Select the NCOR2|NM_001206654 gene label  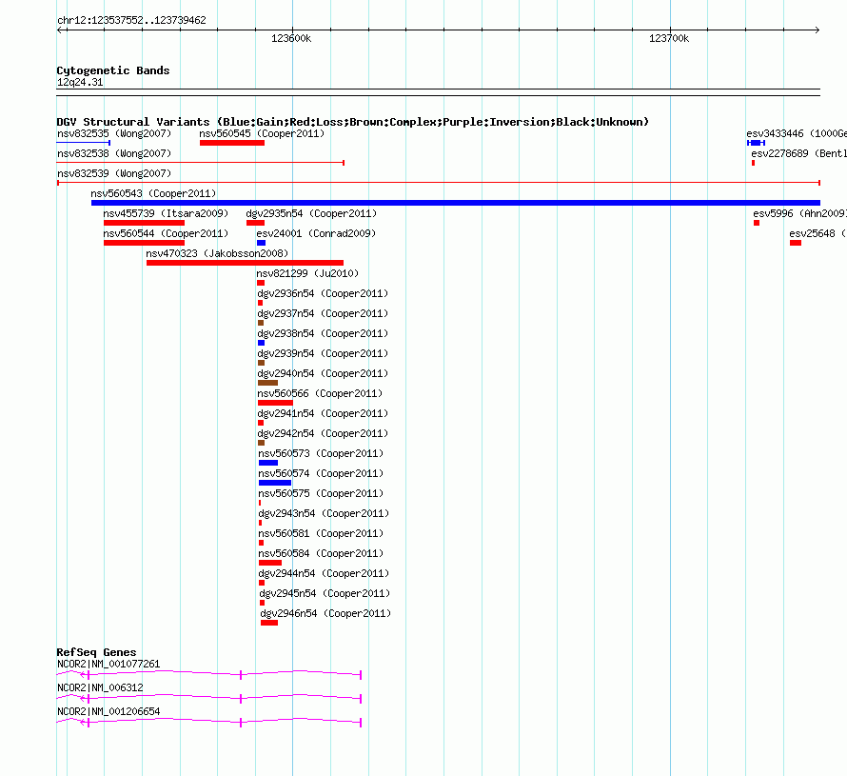108,711
